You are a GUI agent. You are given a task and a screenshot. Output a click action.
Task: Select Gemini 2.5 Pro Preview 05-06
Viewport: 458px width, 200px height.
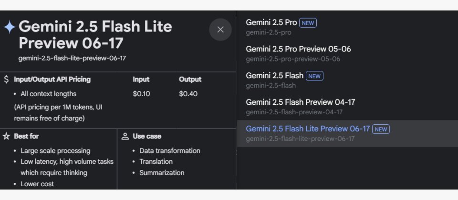pos(298,49)
